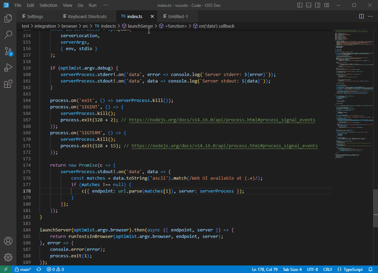Open the Manage gear icon
Image resolution: width=378 pixels, height=273 pixels.
point(8,257)
